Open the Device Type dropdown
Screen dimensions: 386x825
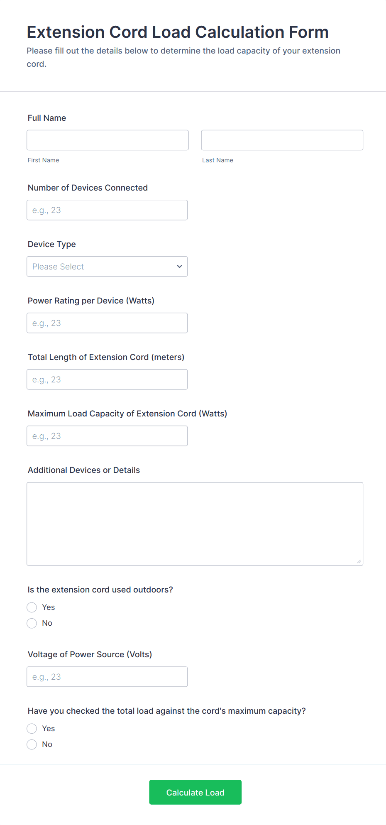(107, 267)
